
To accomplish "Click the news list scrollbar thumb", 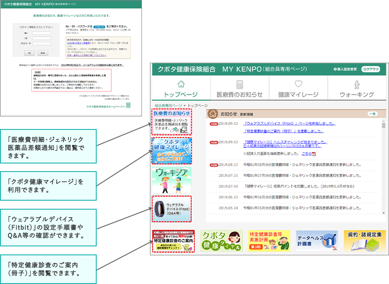I will pyautogui.click(x=384, y=125).
